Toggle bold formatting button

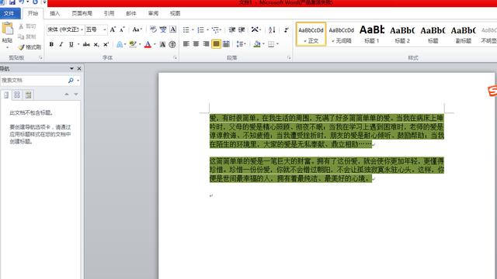[x=51, y=45]
